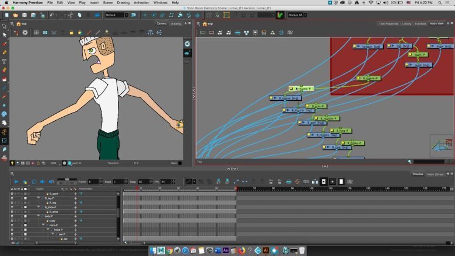Open the Animation menu
Screen dimensions: 455x256
click(141, 2)
